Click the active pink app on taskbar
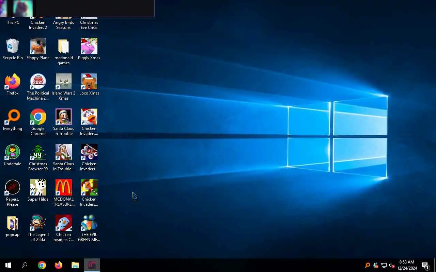The image size is (436, 272). point(92,265)
